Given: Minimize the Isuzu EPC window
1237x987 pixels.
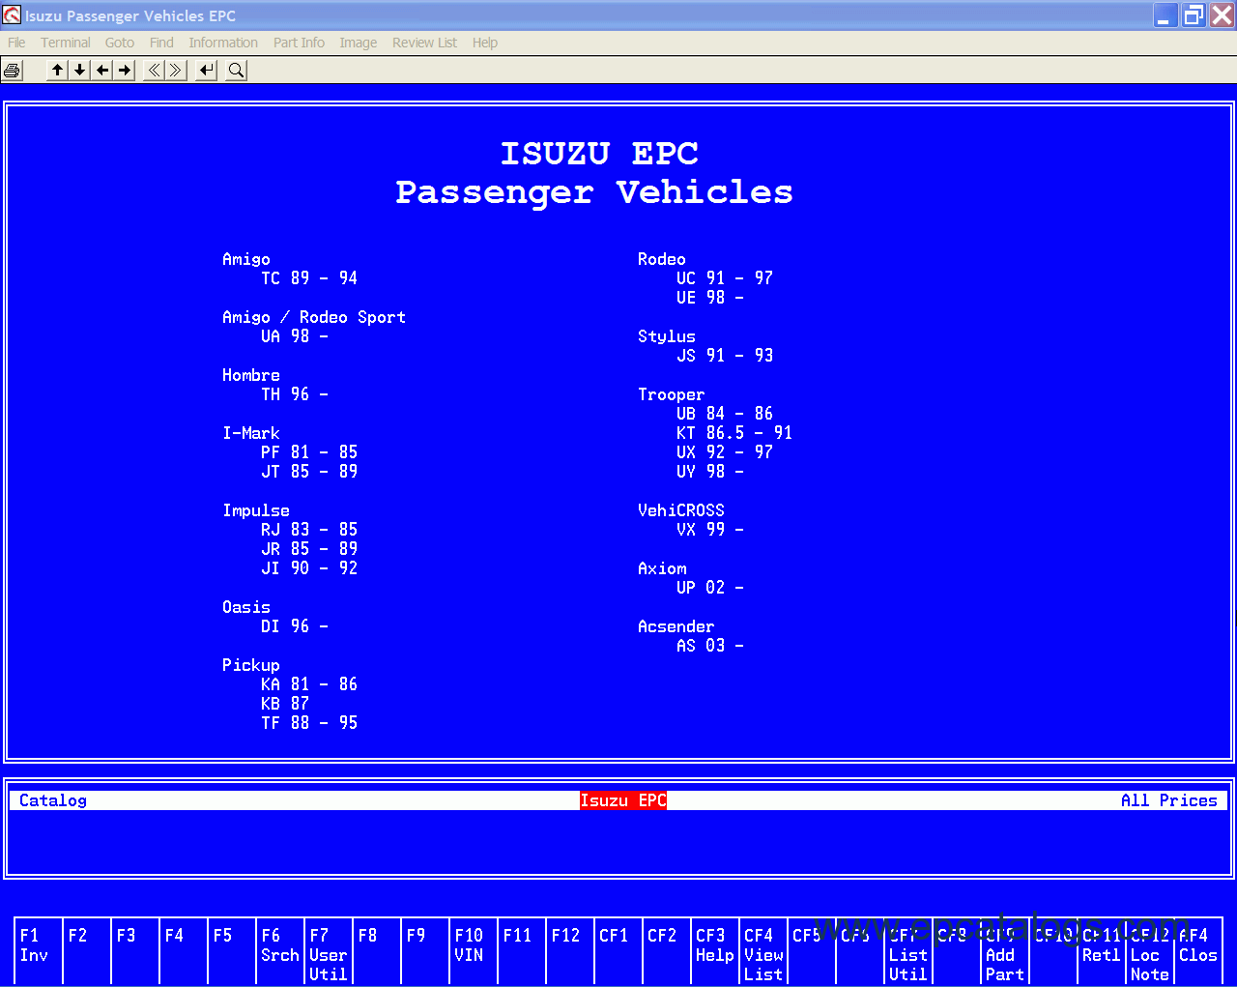Looking at the screenshot, I should click(x=1165, y=15).
